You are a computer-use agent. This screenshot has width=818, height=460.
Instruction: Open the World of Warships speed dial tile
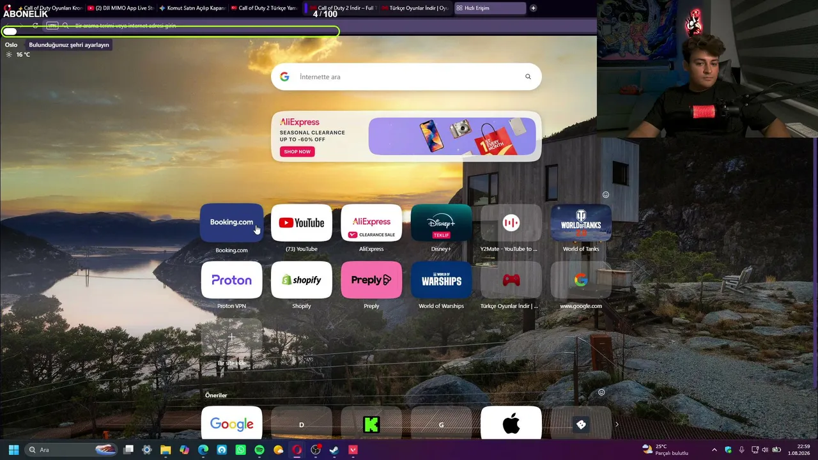[x=441, y=280]
